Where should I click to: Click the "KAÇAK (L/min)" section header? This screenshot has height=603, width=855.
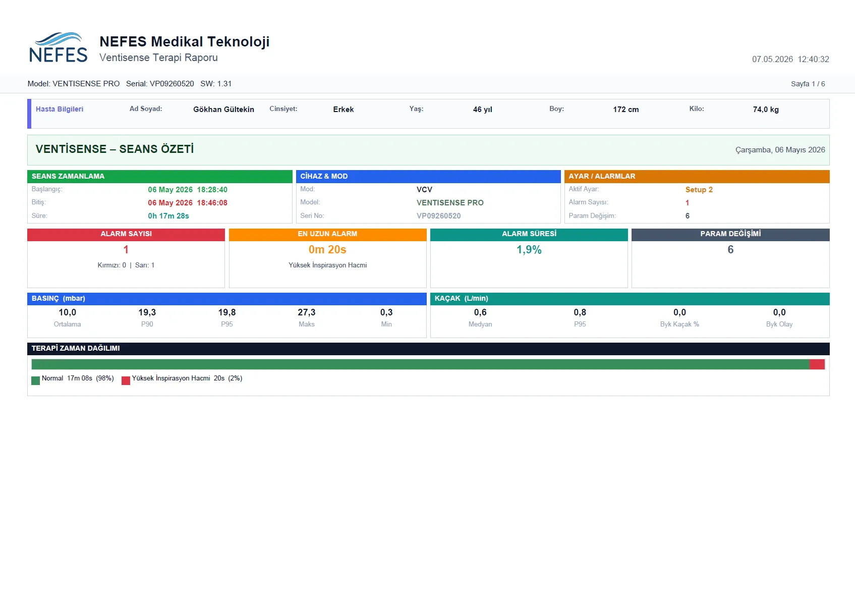(x=630, y=299)
